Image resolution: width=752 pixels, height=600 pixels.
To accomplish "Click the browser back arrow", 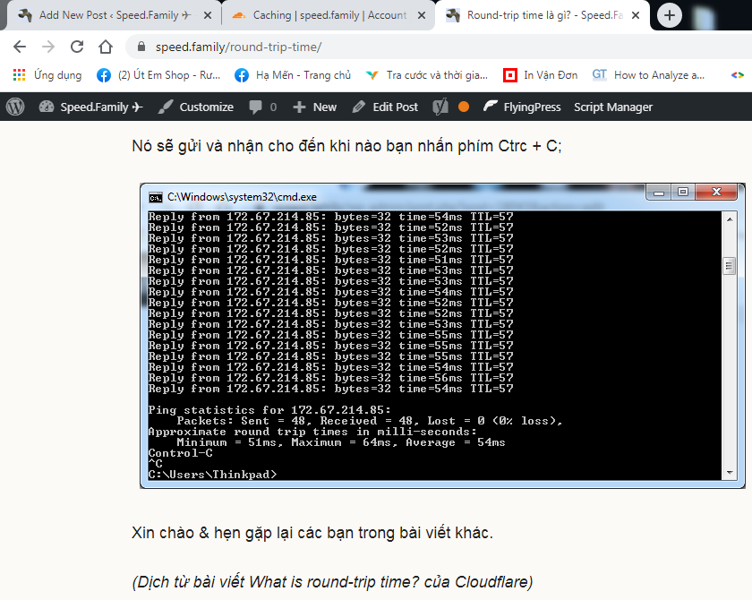I will click(20, 47).
